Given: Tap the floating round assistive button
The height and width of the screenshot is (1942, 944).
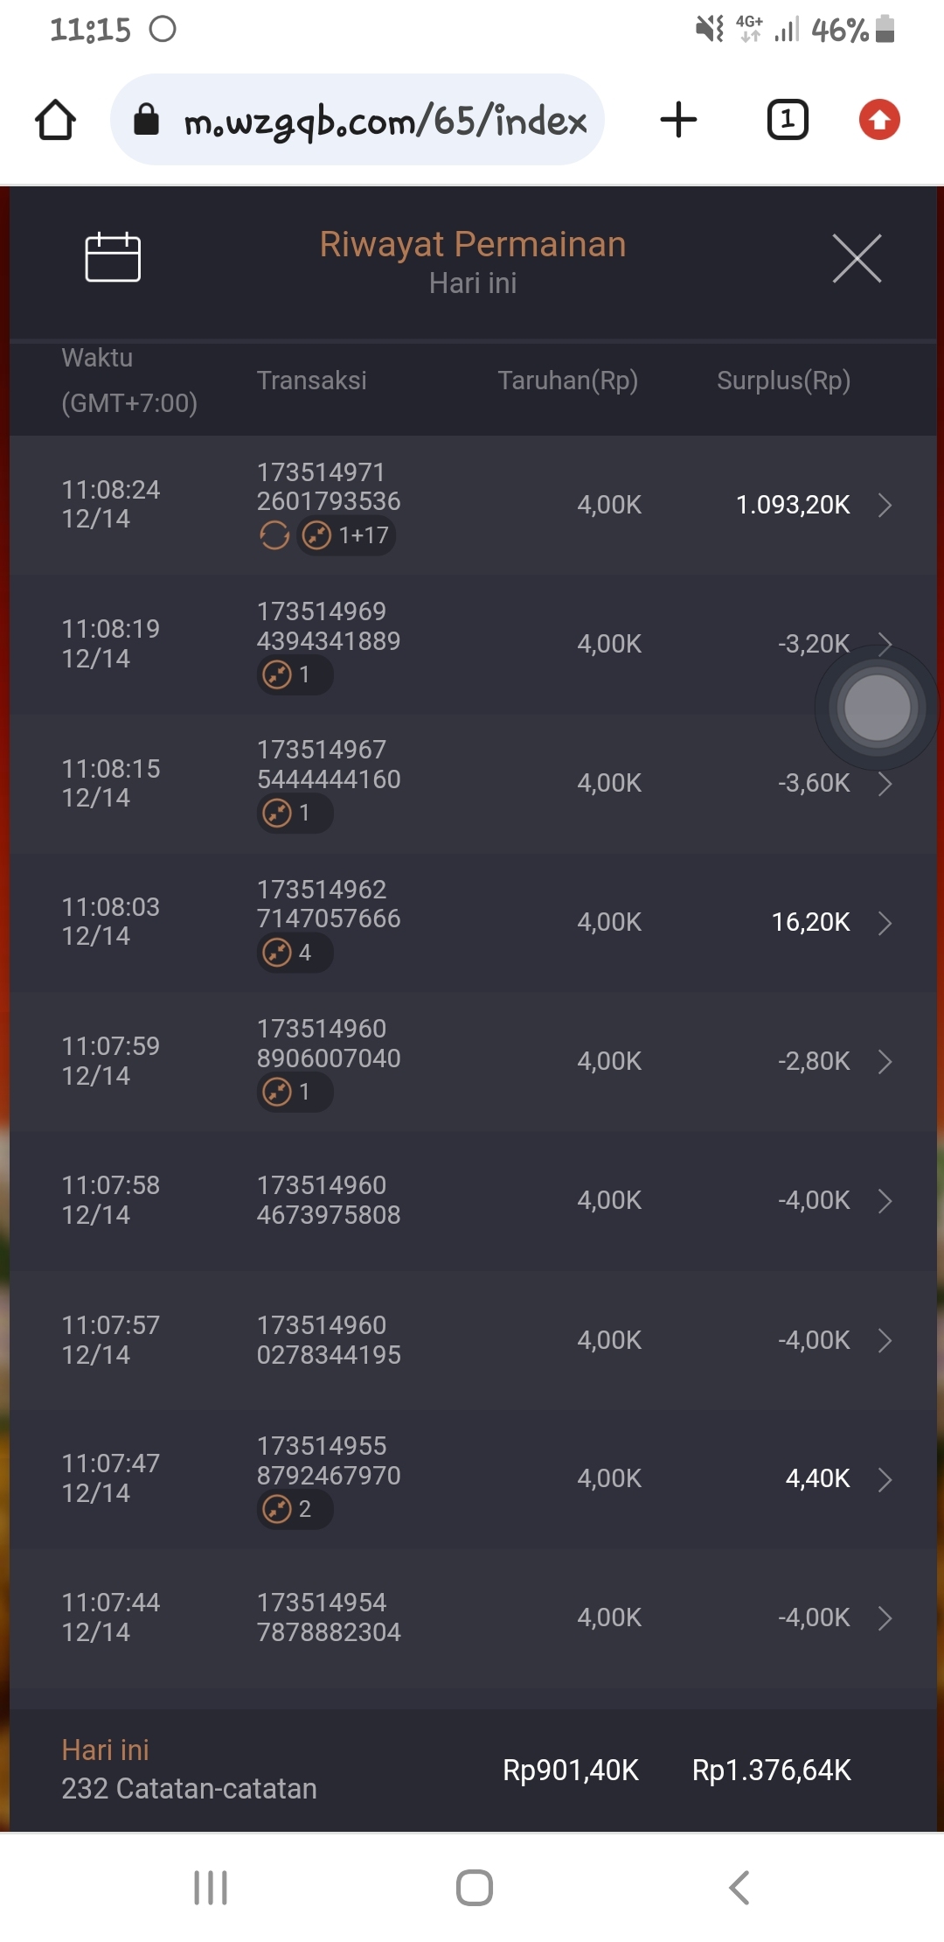Looking at the screenshot, I should click(x=877, y=708).
